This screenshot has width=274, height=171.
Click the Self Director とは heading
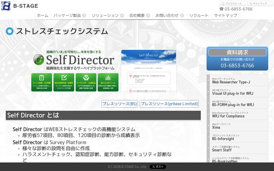tap(103, 115)
